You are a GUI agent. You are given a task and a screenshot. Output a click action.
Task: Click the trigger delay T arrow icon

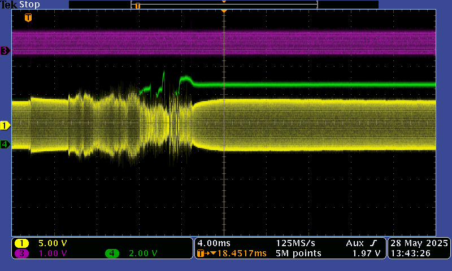[x=201, y=253]
